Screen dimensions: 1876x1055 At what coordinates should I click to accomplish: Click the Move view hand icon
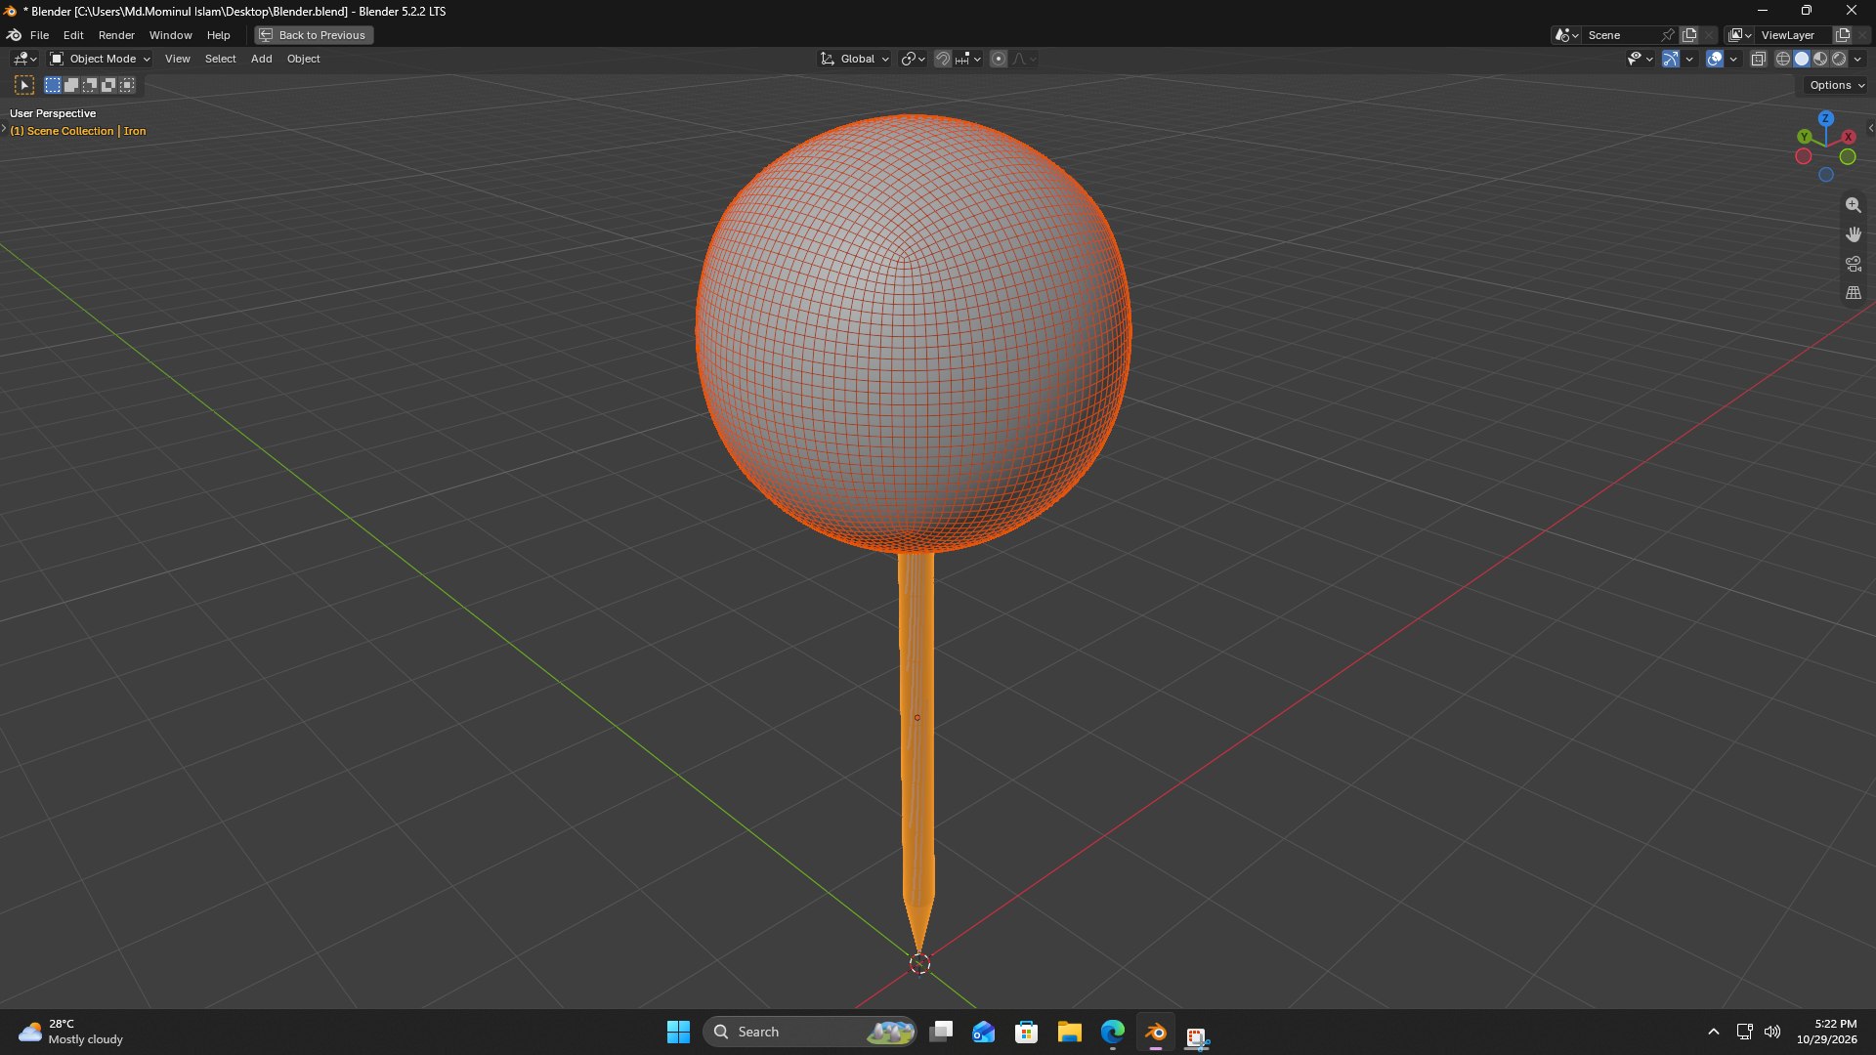point(1853,234)
